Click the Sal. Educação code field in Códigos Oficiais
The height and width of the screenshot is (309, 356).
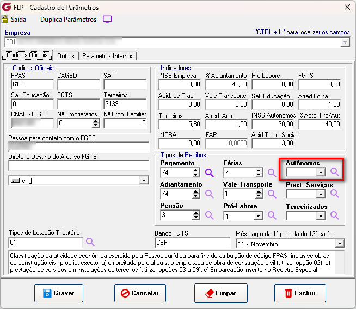coord(32,104)
